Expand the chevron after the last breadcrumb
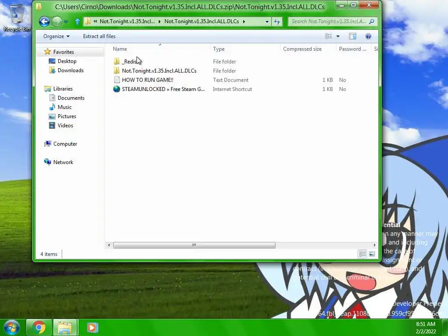This screenshot has height=336, width=448. click(244, 21)
